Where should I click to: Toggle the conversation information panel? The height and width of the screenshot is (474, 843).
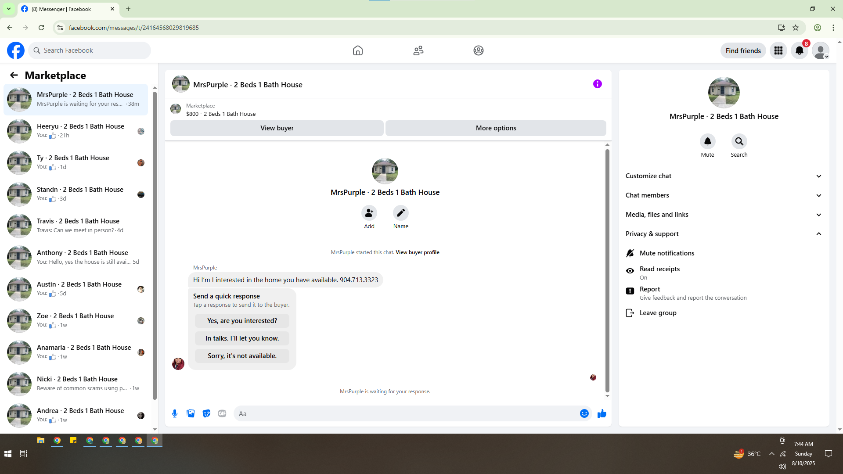(x=597, y=84)
